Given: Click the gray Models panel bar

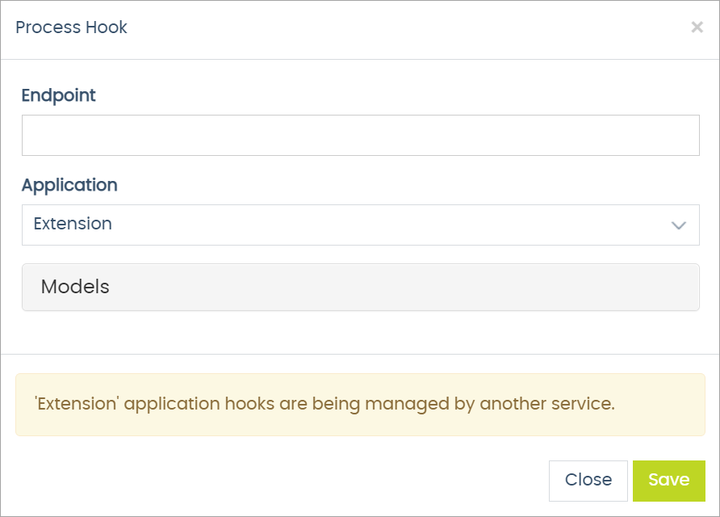Looking at the screenshot, I should pos(404,287).
